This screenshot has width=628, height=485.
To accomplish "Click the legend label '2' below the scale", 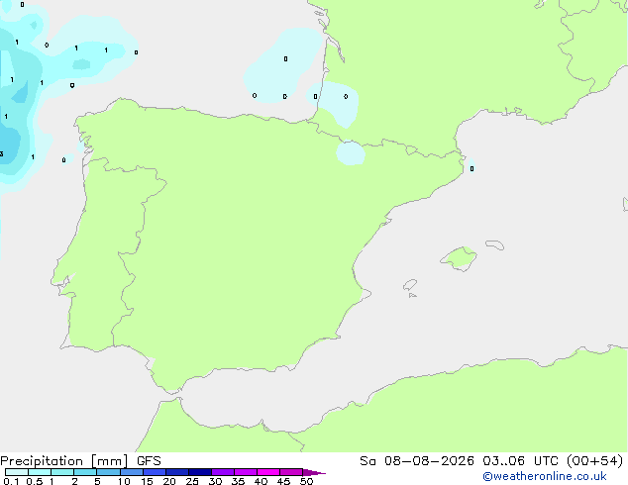I will click(74, 481).
